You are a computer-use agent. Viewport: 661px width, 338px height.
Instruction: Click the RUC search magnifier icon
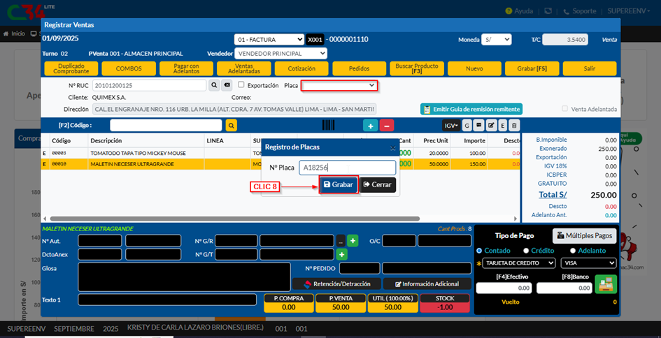tap(215, 85)
